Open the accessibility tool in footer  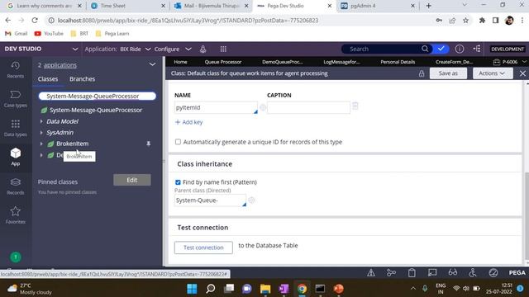pos(473,273)
